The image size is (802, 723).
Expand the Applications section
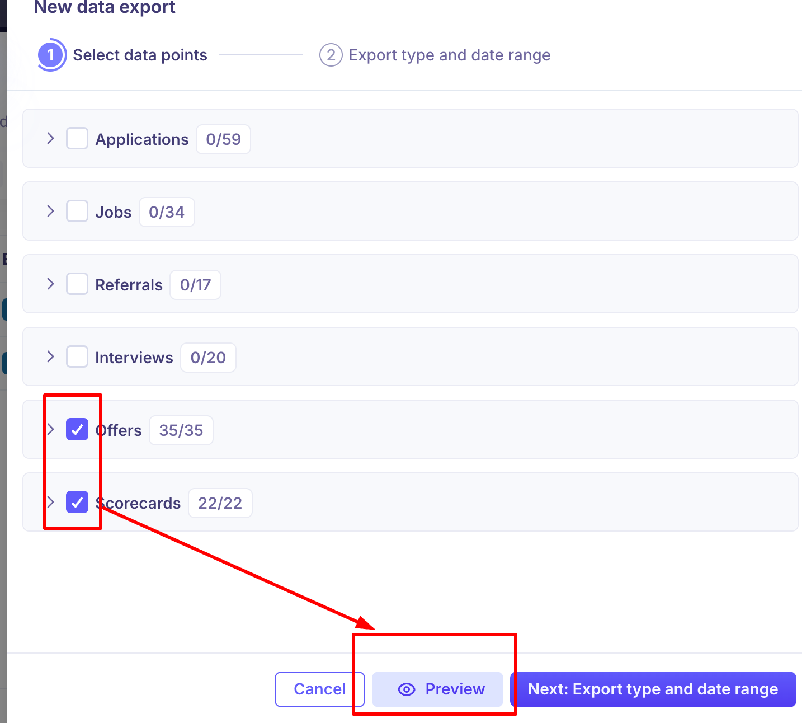(50, 138)
